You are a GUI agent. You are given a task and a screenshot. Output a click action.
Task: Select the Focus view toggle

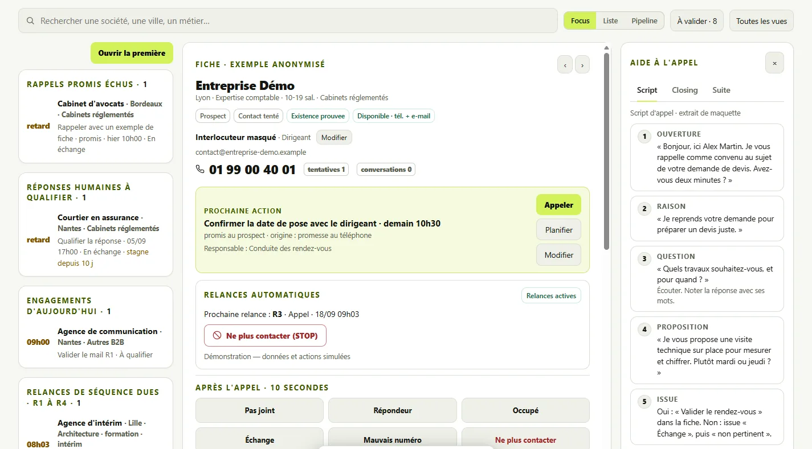(580, 21)
